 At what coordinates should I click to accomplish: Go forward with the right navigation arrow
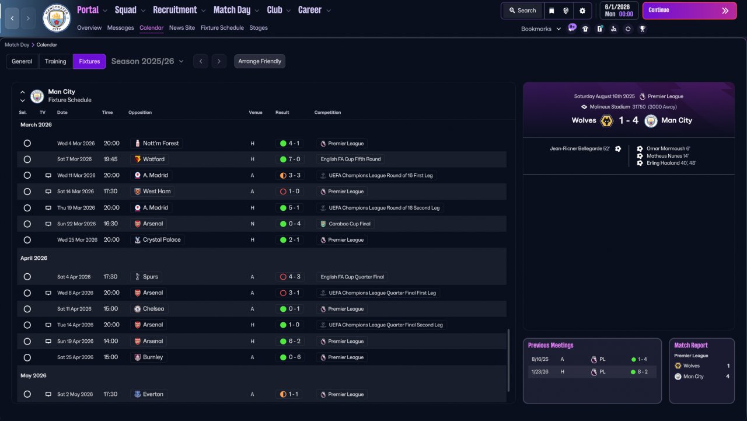coord(29,18)
